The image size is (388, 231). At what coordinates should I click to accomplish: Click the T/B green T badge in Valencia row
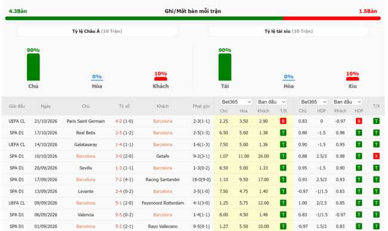coord(283,215)
